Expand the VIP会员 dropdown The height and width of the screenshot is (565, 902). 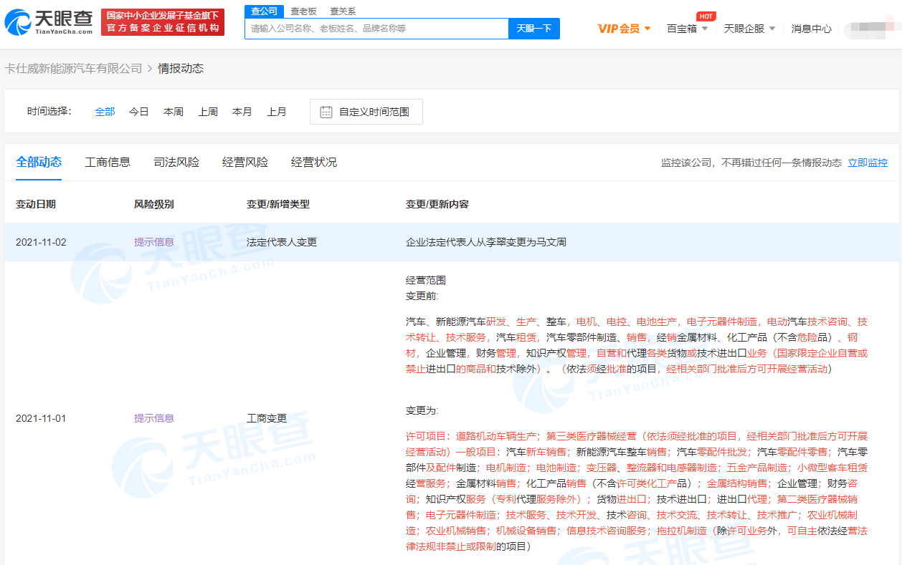[x=624, y=29]
